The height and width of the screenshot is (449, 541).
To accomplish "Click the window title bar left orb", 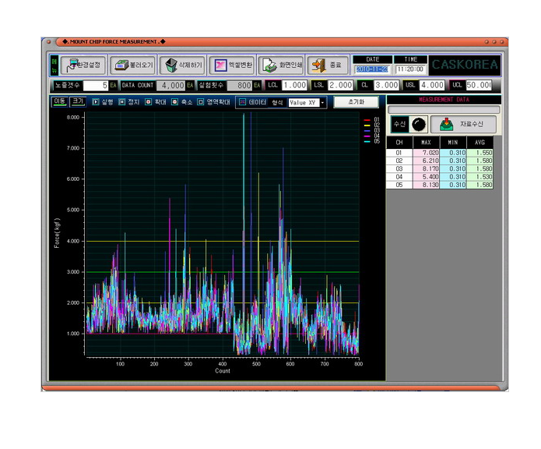I will point(48,42).
